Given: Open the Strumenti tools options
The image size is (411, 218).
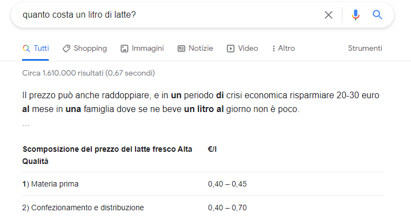Looking at the screenshot, I should pos(365,49).
